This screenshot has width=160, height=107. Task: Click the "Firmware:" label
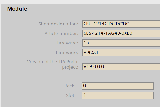pyautogui.click(x=67, y=52)
